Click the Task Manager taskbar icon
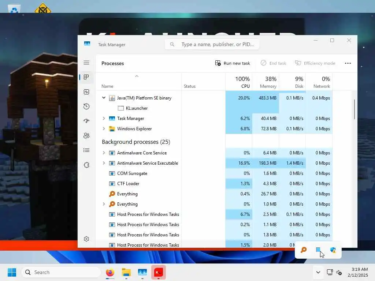The image size is (375, 281). (x=142, y=272)
